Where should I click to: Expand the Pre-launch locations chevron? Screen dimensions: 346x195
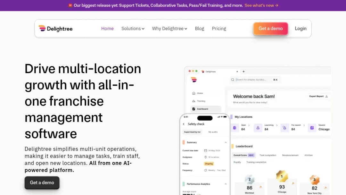point(304,125)
